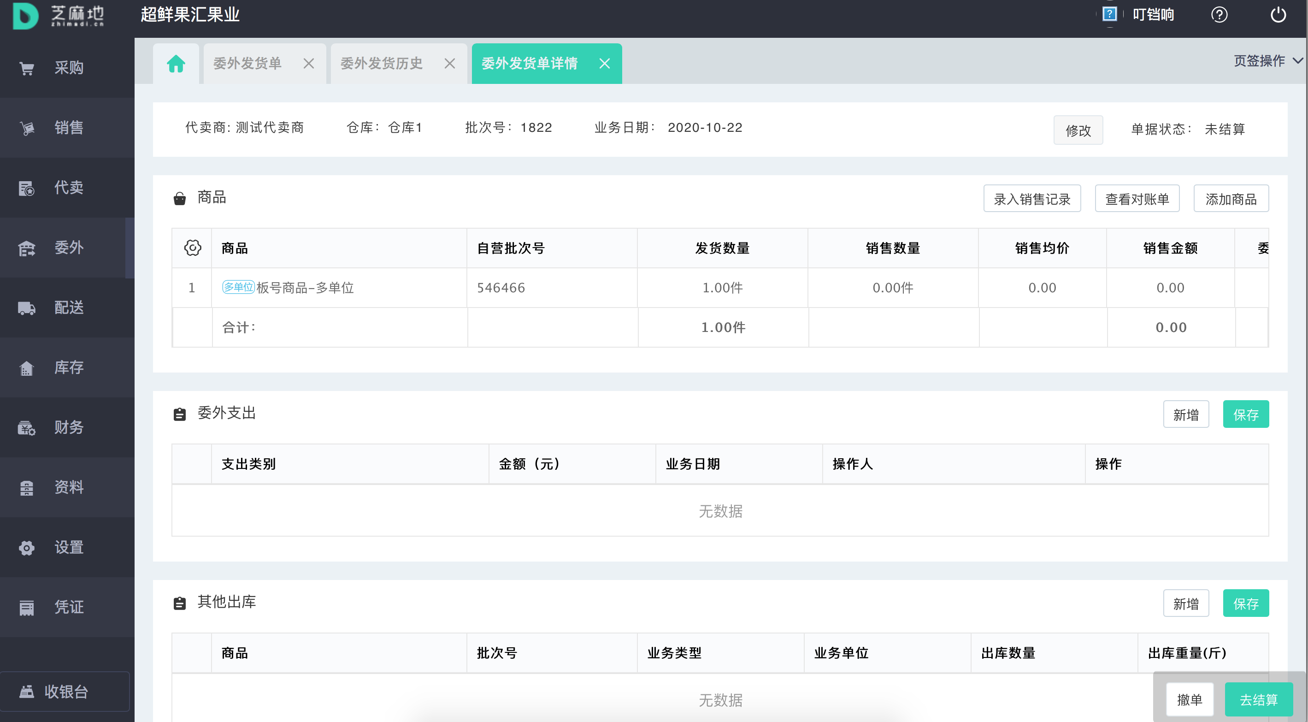Go to home tab icon
The image size is (1308, 722).
[x=176, y=64]
